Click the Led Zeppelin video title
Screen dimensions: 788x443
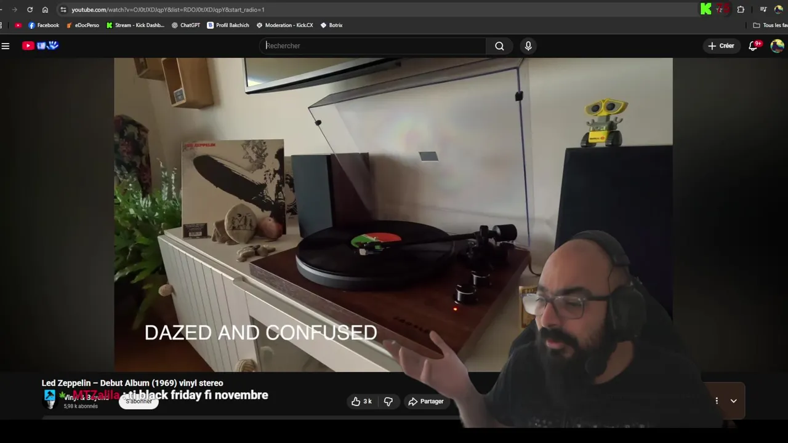tap(132, 383)
